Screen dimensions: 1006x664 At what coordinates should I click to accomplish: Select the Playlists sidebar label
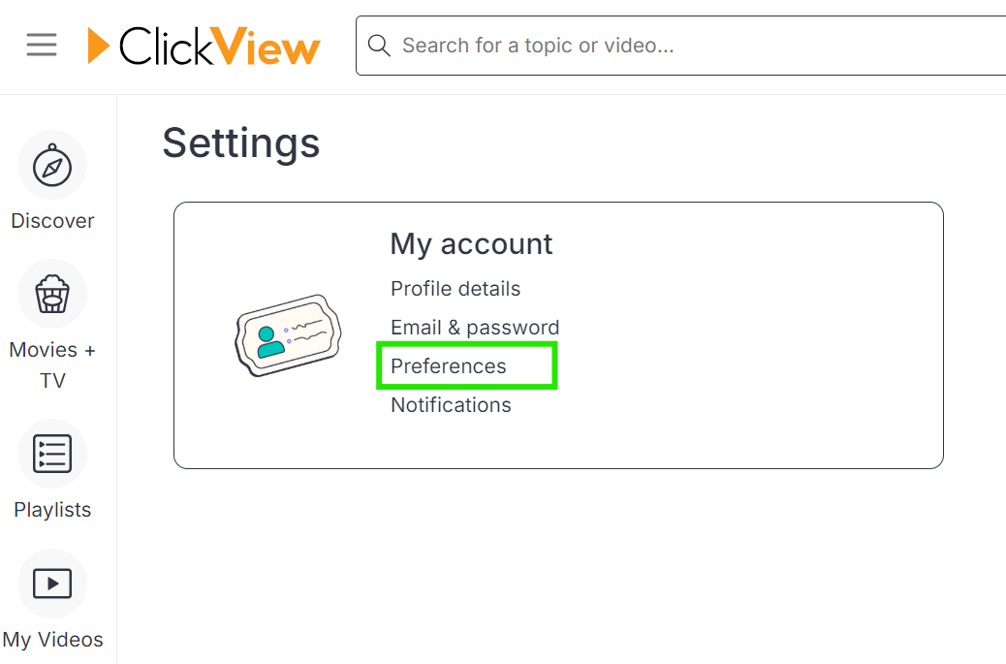tap(52, 509)
